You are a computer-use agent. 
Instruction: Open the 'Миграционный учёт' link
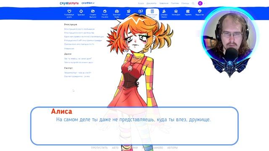83,40
